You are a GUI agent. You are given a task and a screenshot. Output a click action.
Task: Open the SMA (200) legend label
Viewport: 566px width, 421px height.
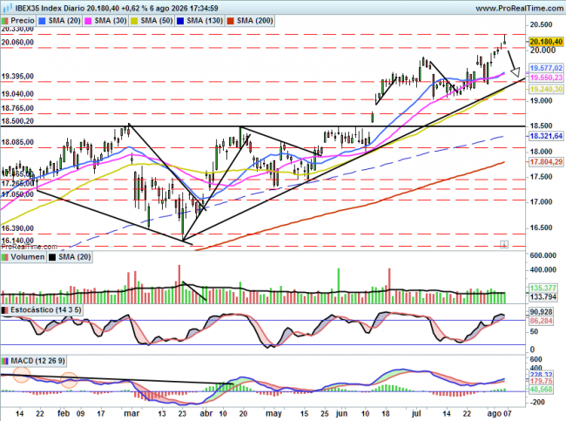(255, 21)
